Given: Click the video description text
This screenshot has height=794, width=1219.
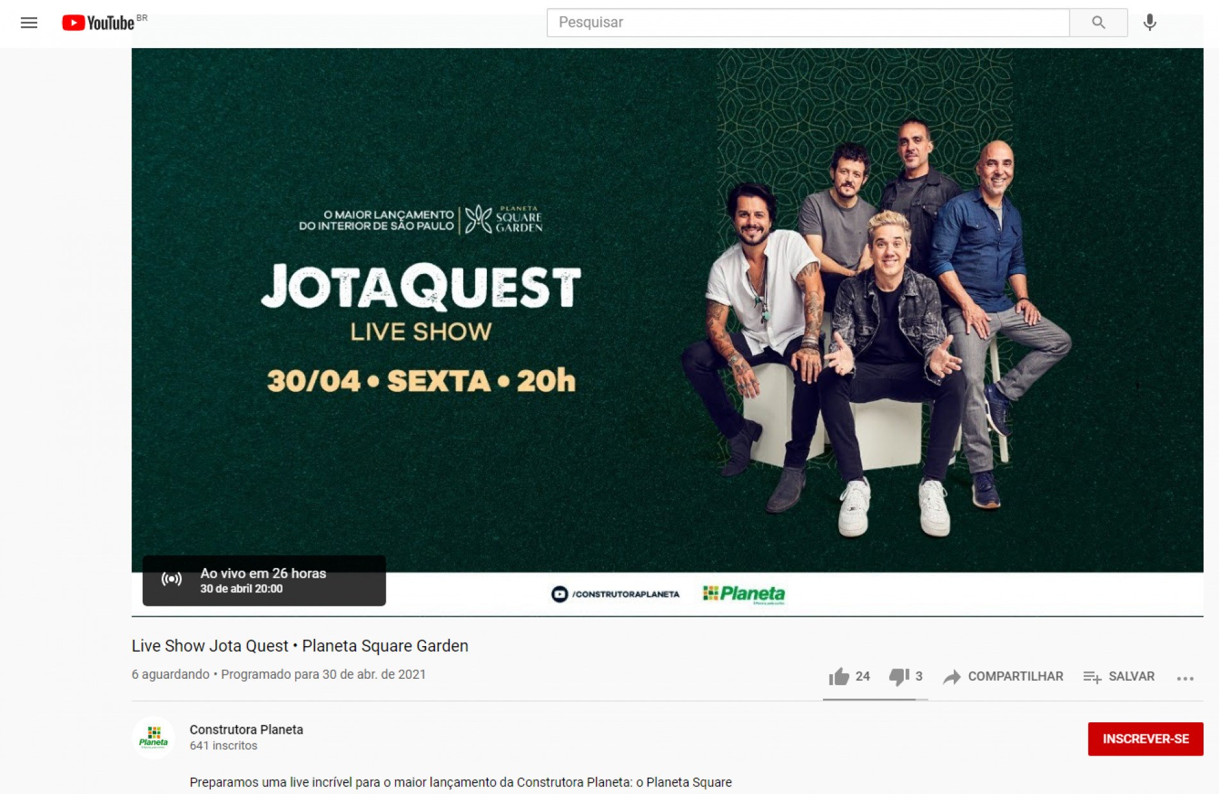Looking at the screenshot, I should click(x=461, y=782).
